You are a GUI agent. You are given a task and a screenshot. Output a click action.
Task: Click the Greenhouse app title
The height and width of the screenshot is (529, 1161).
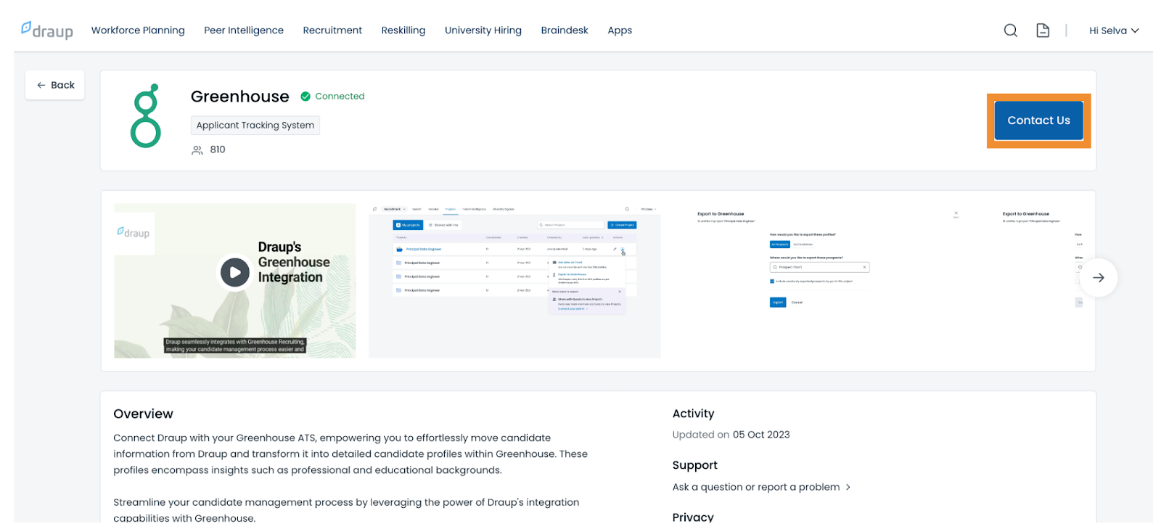pyautogui.click(x=240, y=97)
